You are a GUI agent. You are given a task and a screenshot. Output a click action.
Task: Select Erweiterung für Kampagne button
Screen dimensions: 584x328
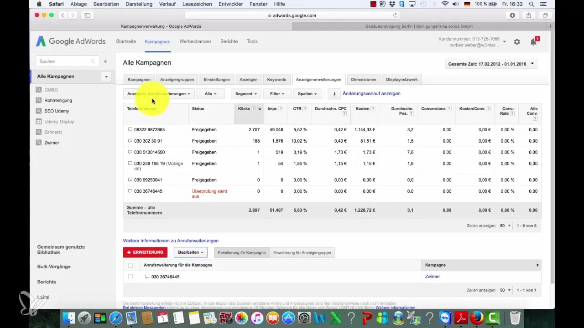point(242,252)
